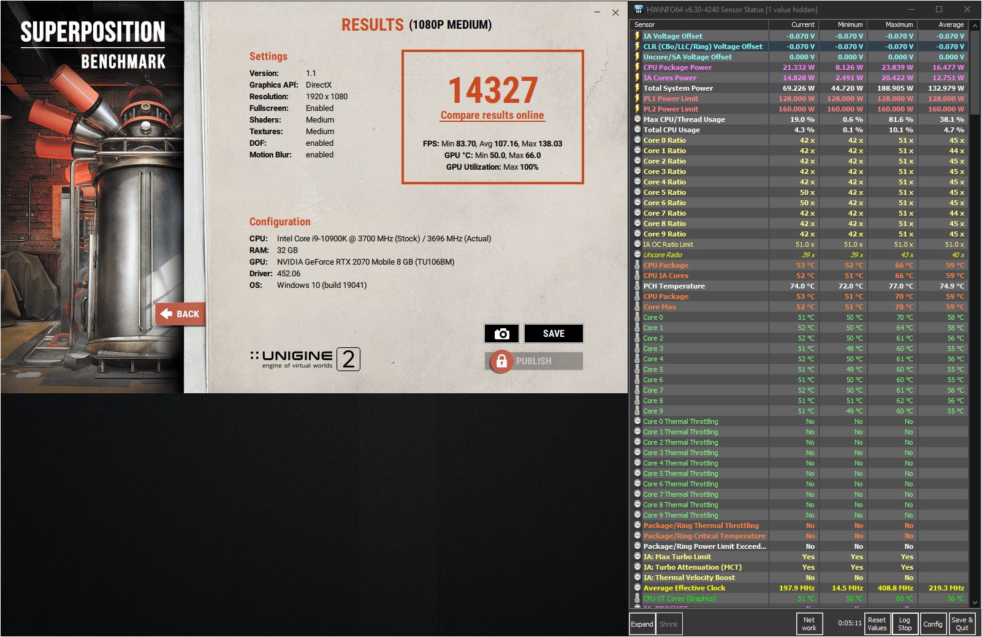The image size is (982, 637).
Task: Expand the HWiNFO sensor window
Action: pos(642,624)
